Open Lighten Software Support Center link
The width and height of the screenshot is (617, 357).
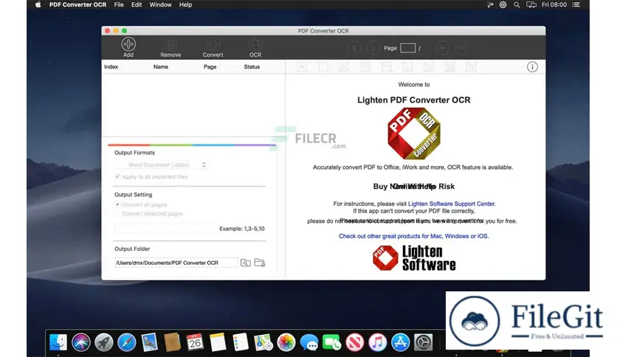tap(452, 204)
